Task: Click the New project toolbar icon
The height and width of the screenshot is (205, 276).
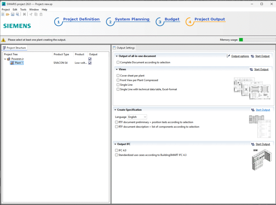Action: (x=3, y=14)
